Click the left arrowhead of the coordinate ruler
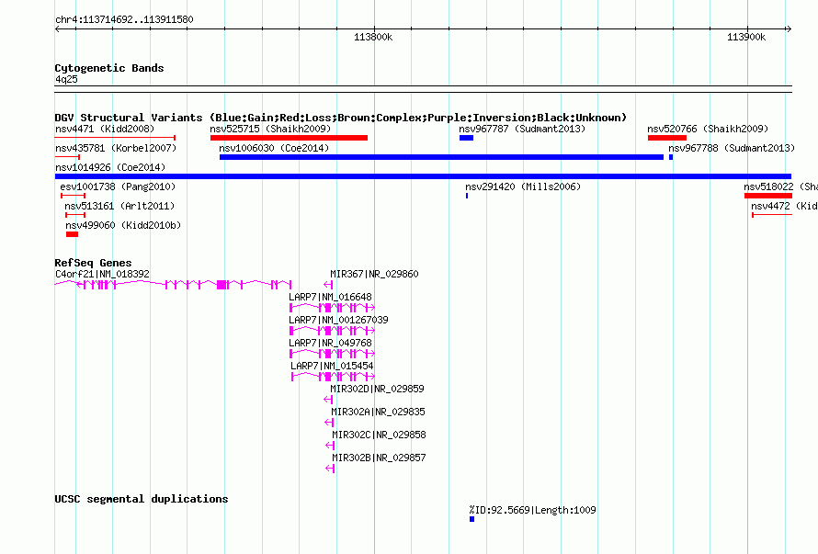This screenshot has width=818, height=554. [57, 29]
